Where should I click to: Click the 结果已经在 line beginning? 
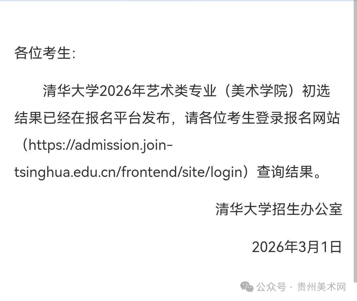coord(50,118)
